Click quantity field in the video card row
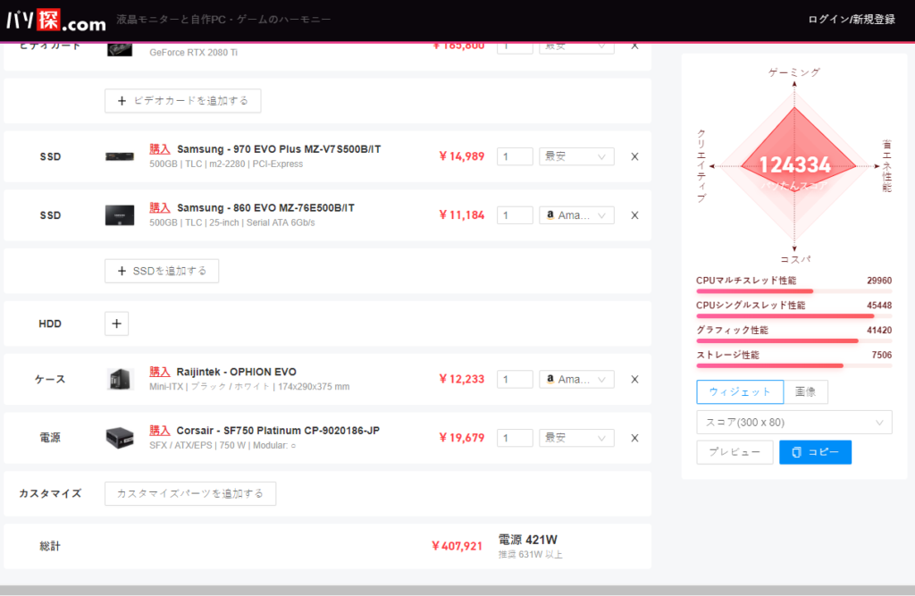The width and height of the screenshot is (915, 596). [x=515, y=47]
